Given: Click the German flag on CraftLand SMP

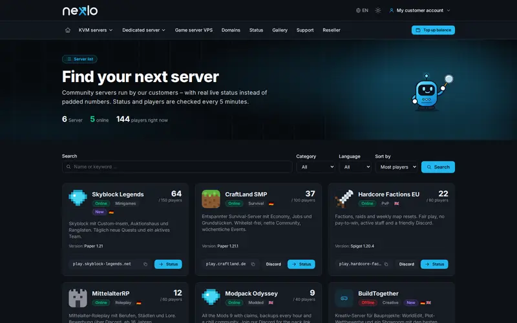Looking at the screenshot, I should 271,203.
